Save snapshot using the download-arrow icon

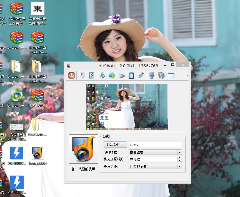[102, 75]
